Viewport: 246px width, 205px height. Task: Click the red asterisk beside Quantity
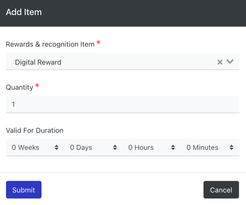coord(37,86)
